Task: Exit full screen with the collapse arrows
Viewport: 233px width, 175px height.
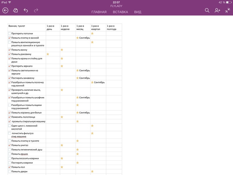Action: 228,10
